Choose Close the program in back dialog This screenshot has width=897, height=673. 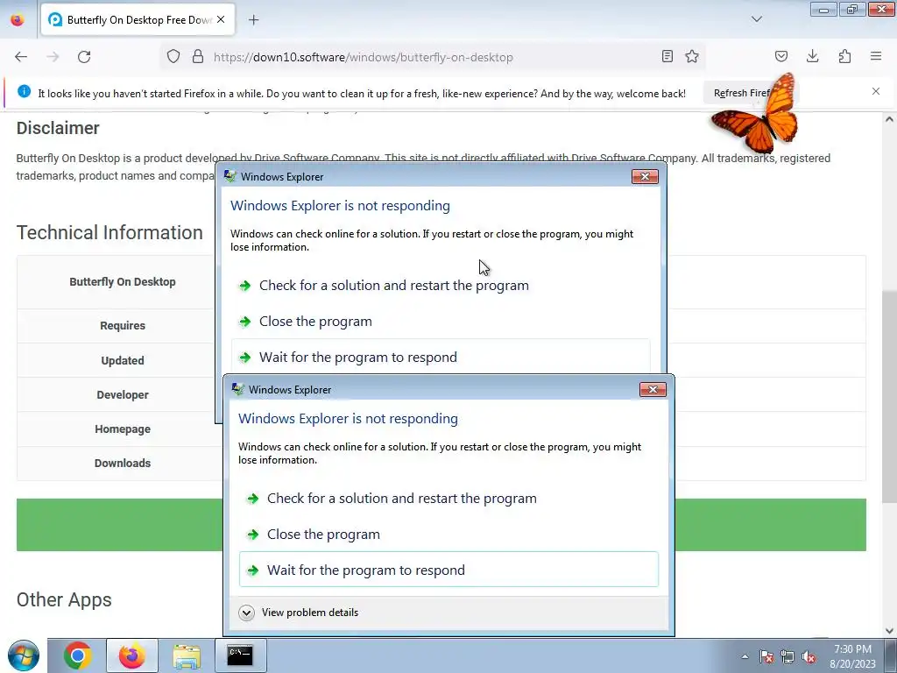(x=441, y=322)
